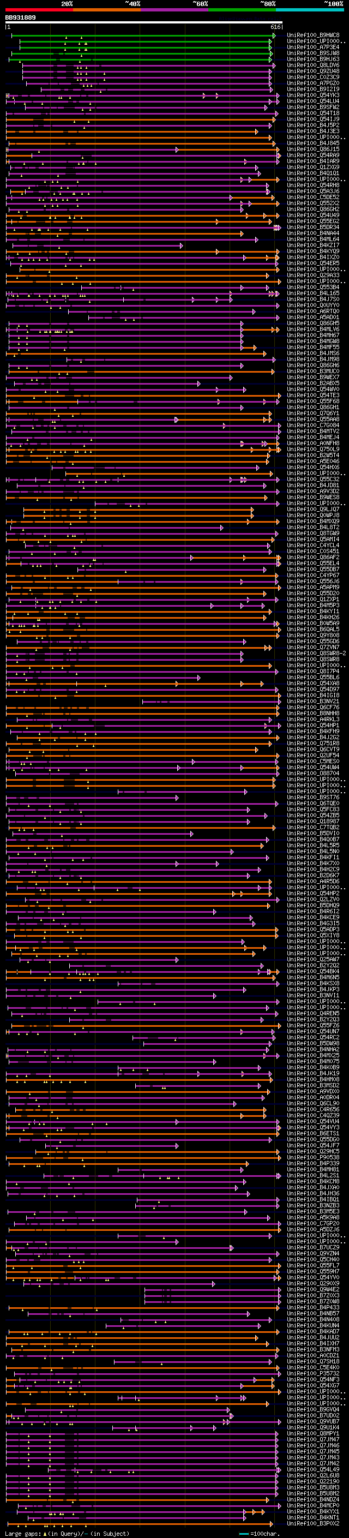Click the label UniRef100_C5MES0
The image size is (349, 1538).
coord(313,762)
